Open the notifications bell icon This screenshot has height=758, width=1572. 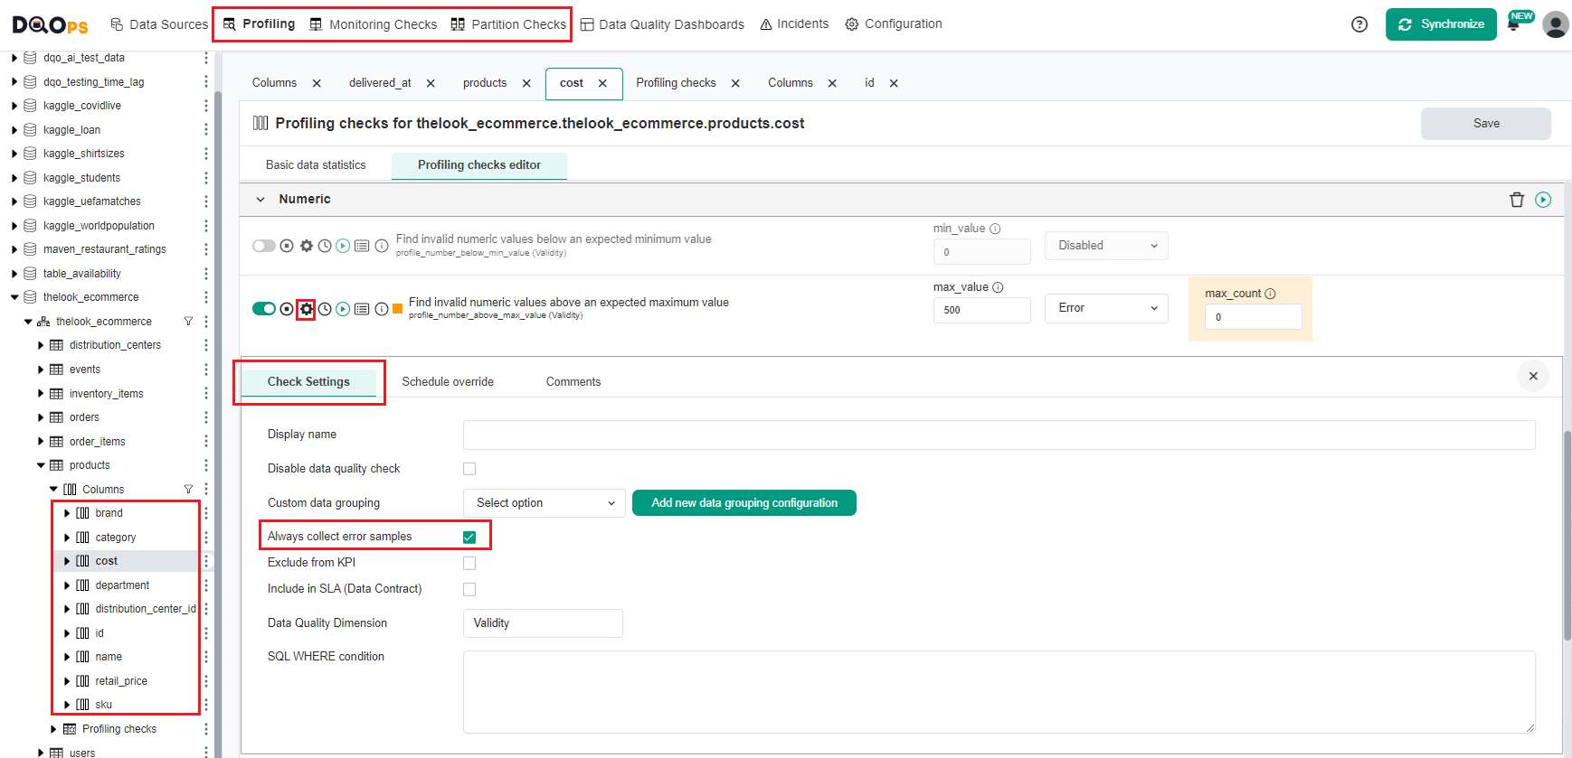[x=1513, y=24]
